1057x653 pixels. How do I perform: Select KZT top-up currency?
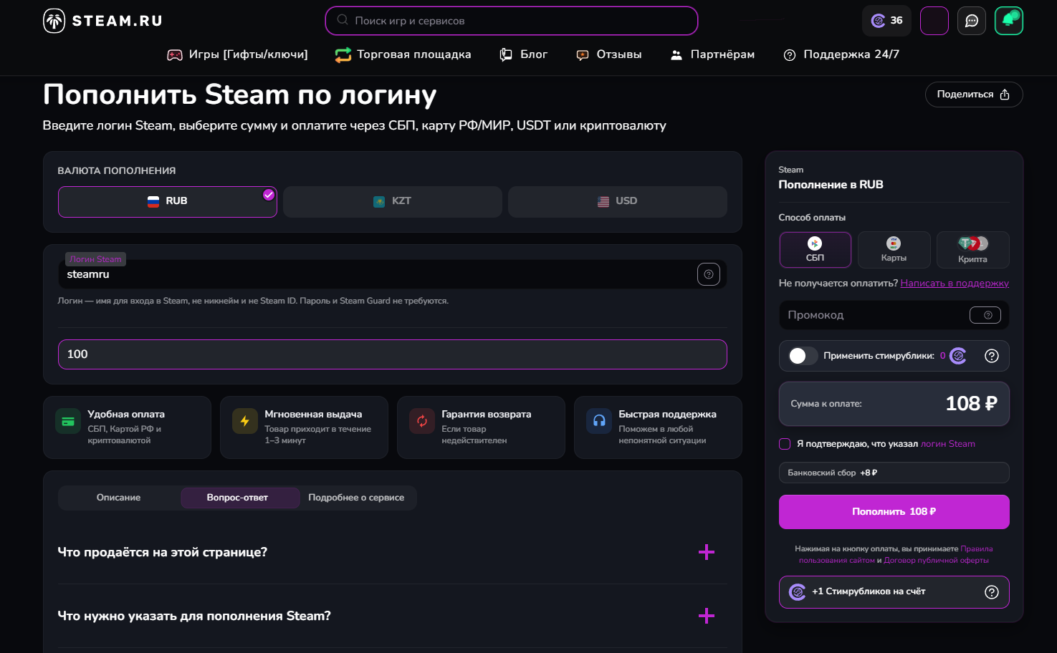(x=393, y=202)
